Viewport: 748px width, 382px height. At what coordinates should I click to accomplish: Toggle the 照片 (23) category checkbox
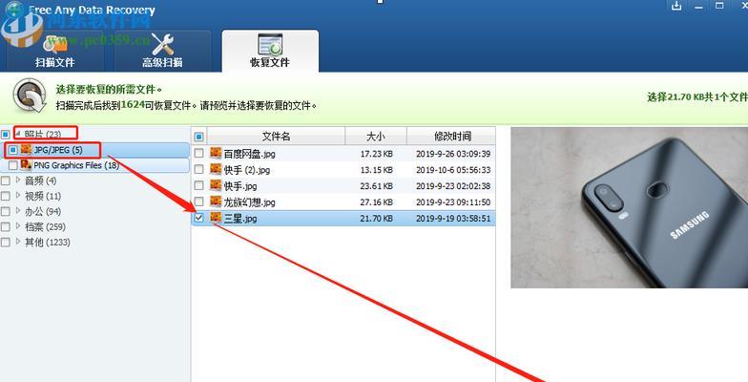6,135
